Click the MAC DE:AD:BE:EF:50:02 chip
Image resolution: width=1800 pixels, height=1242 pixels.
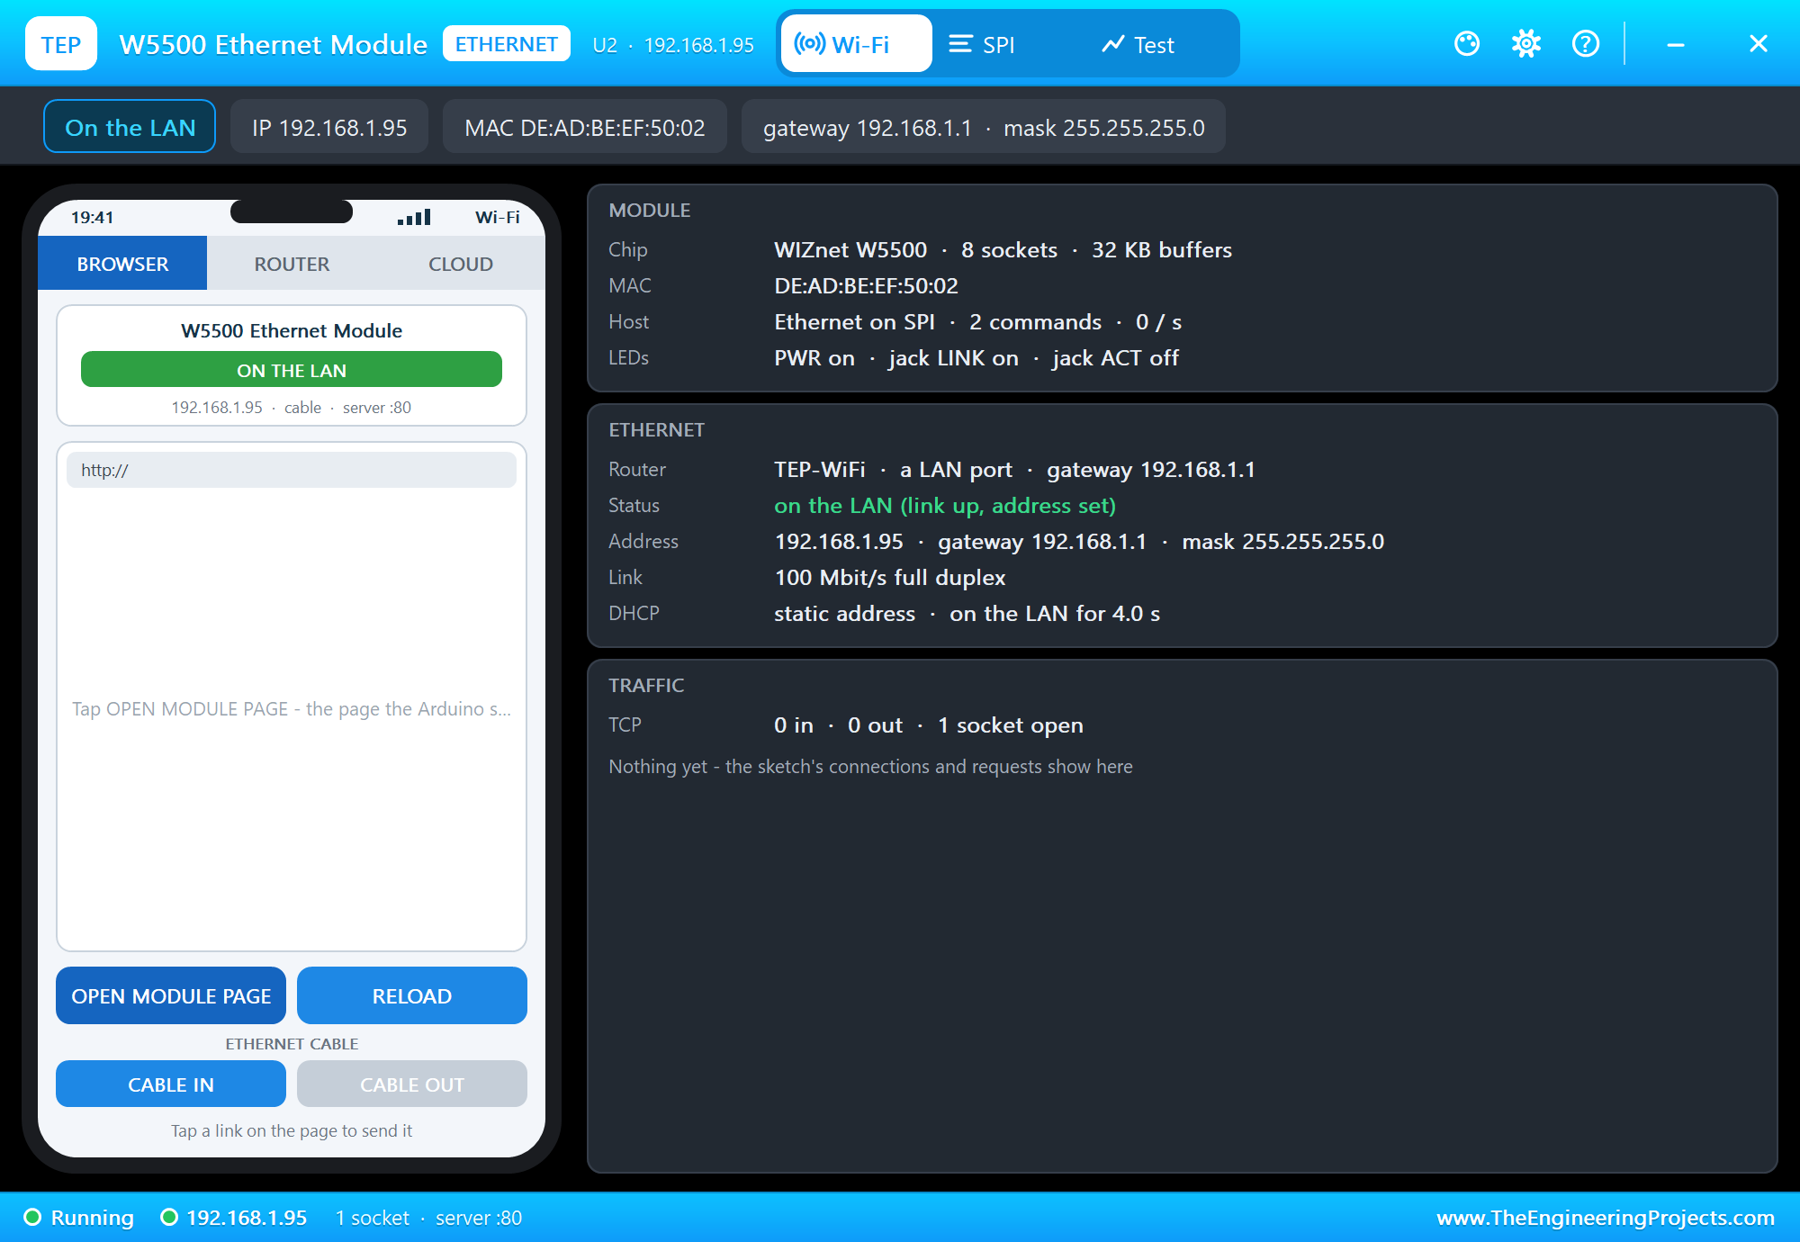coord(585,127)
